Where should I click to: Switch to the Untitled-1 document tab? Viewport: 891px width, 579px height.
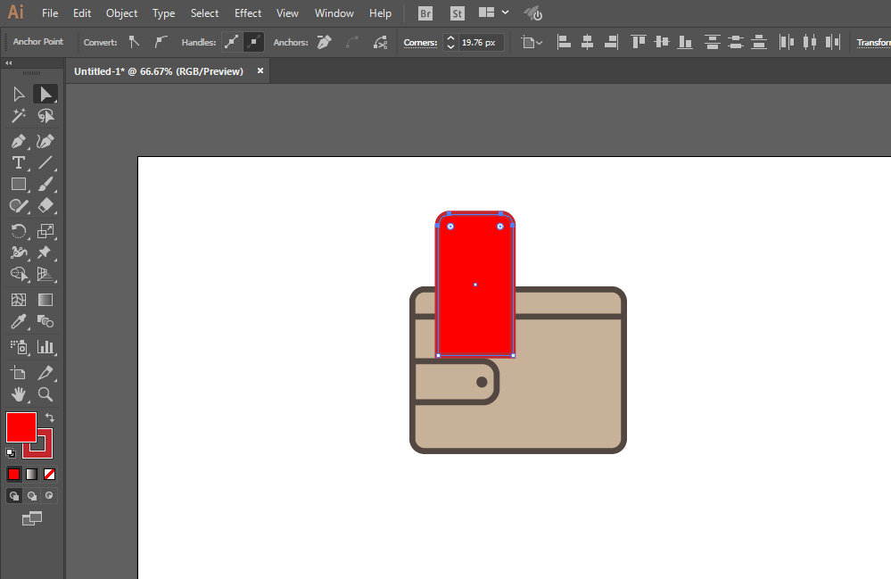pyautogui.click(x=159, y=71)
